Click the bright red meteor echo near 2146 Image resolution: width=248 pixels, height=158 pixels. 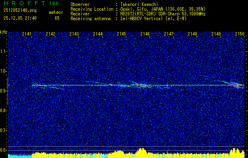[142, 85]
